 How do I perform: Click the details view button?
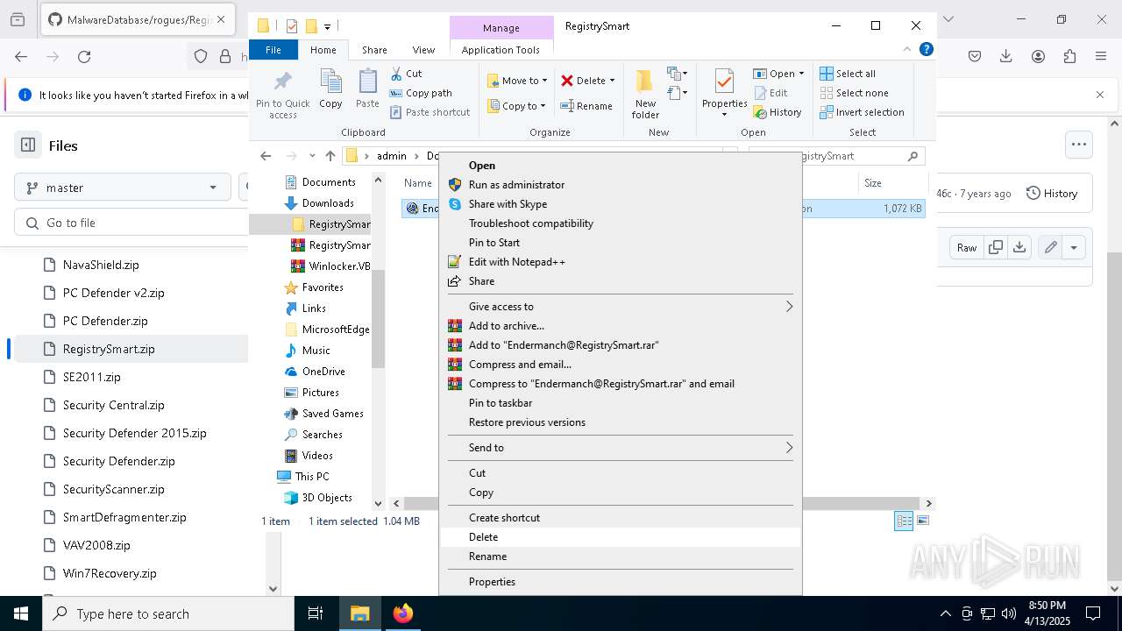coord(904,521)
